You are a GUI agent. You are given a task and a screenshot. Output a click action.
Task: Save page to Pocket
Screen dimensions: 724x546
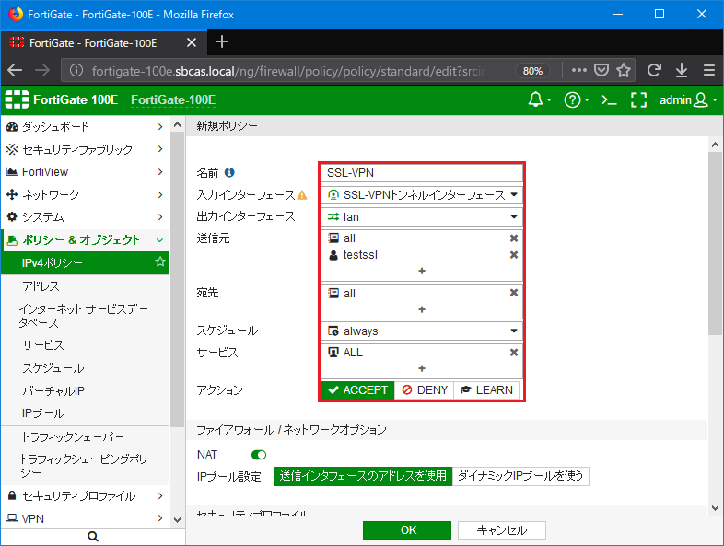[601, 71]
